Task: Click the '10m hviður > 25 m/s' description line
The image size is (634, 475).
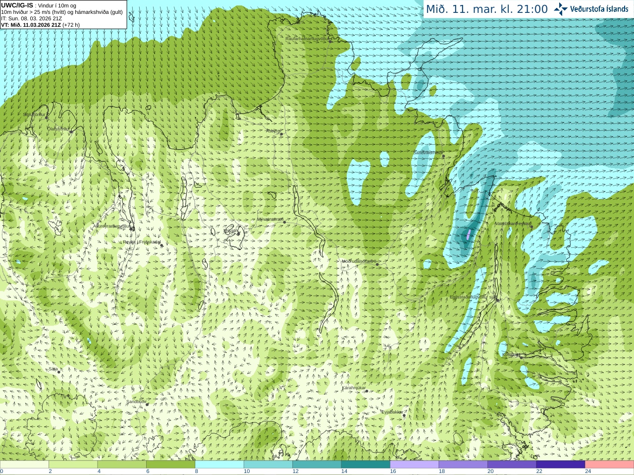Action: [x=62, y=12]
